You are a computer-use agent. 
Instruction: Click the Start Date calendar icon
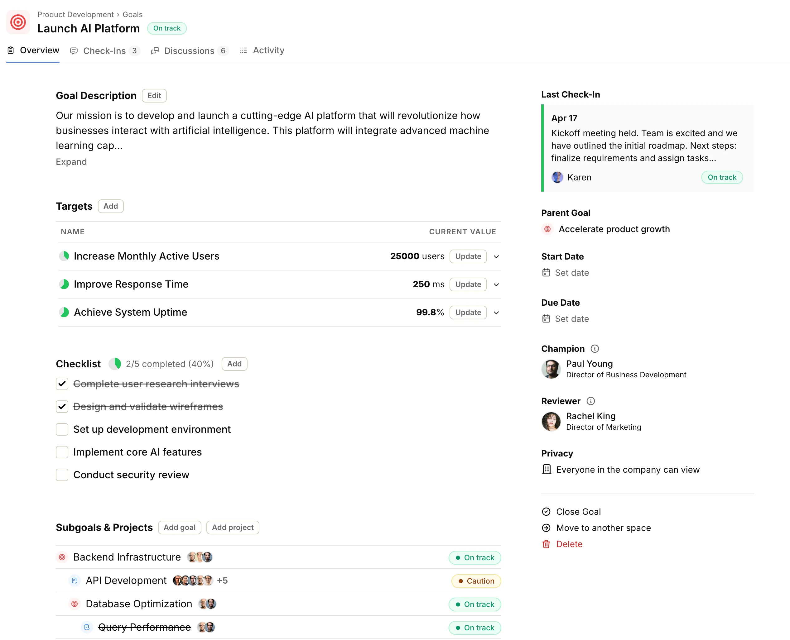pyautogui.click(x=546, y=272)
